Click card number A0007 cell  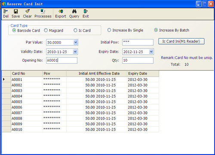coord(27,113)
